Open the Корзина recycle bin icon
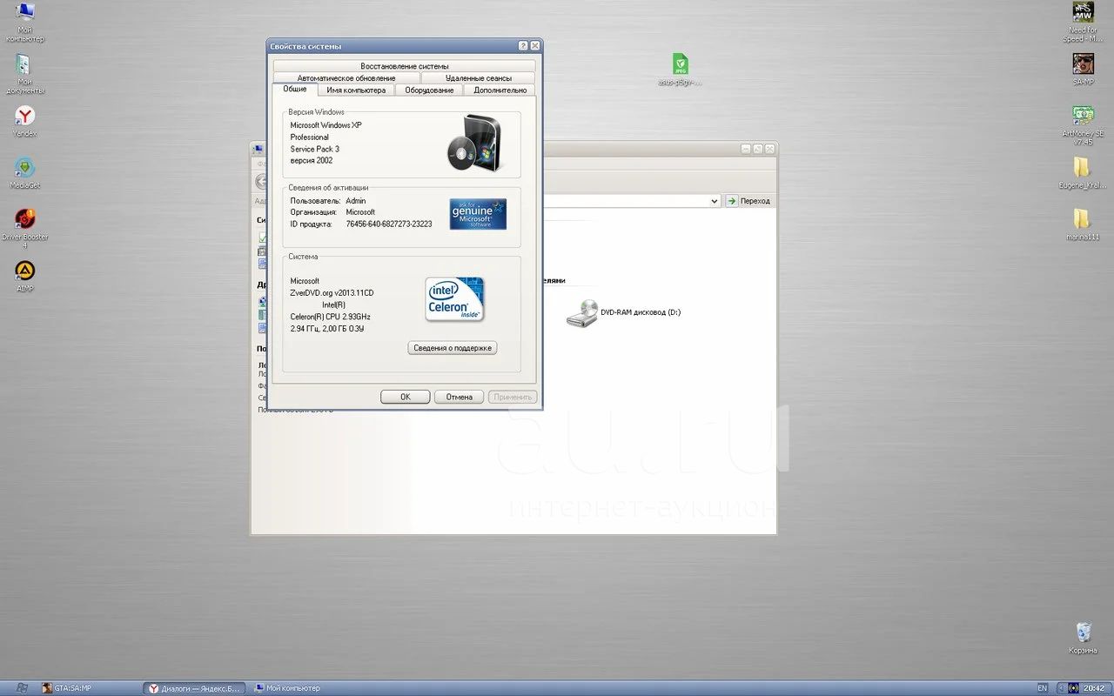This screenshot has width=1114, height=696. pos(1083,638)
